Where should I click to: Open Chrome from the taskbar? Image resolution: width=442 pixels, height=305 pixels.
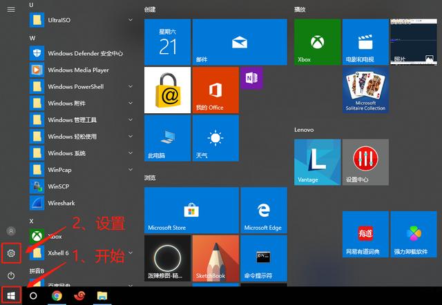tap(56, 296)
